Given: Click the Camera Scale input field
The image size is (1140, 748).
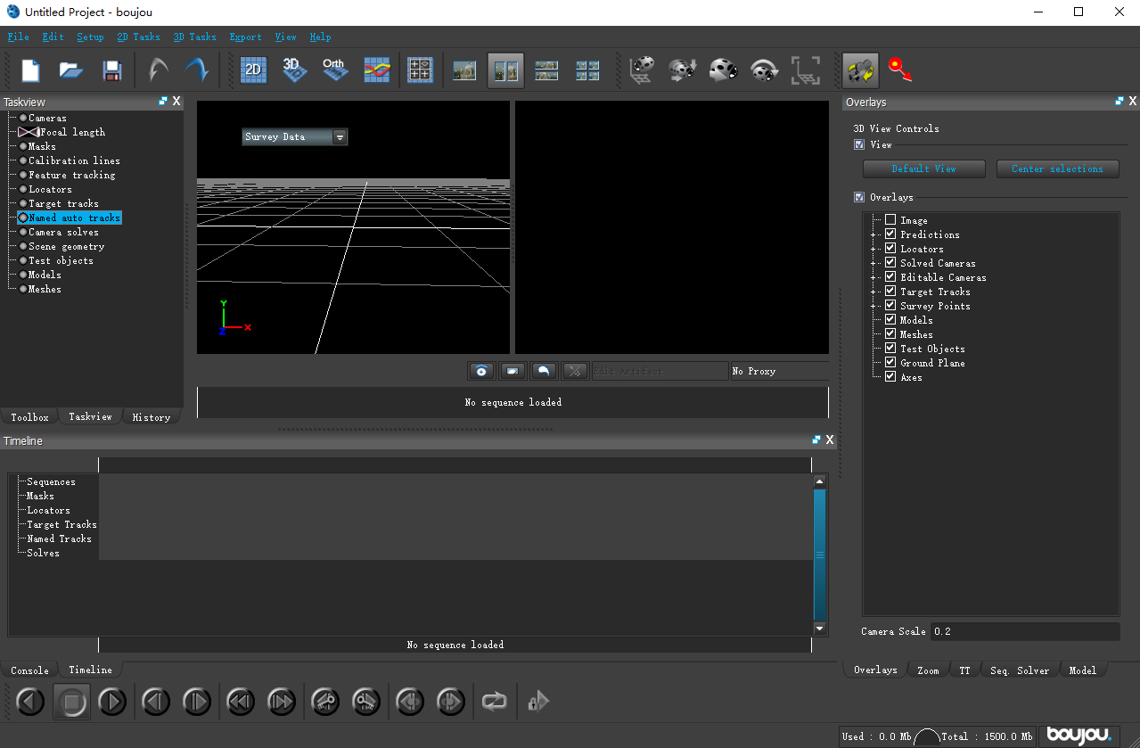Looking at the screenshot, I should tap(1025, 631).
